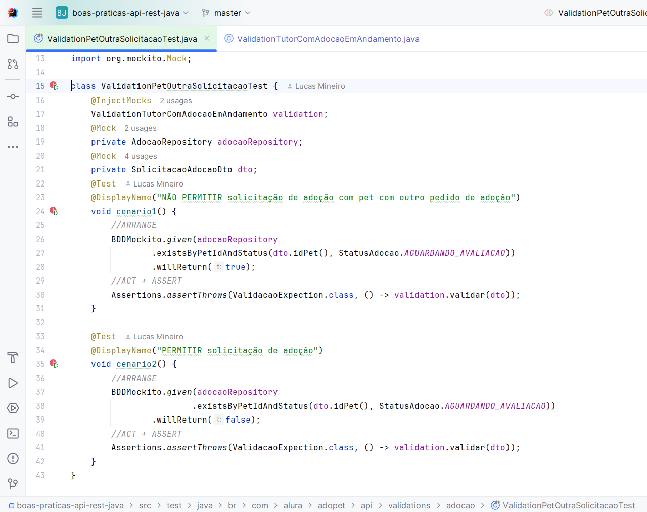This screenshot has width=647, height=512.
Task: Open the Services tool window
Action: (13, 408)
